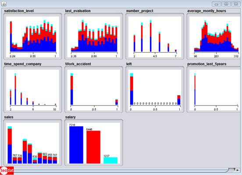Screen dimensions: 242x175
Task: Click the 7316 count above the salary bar
Action: [x=72, y=125]
